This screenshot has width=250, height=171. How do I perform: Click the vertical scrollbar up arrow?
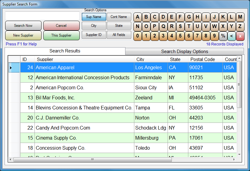point(239,59)
